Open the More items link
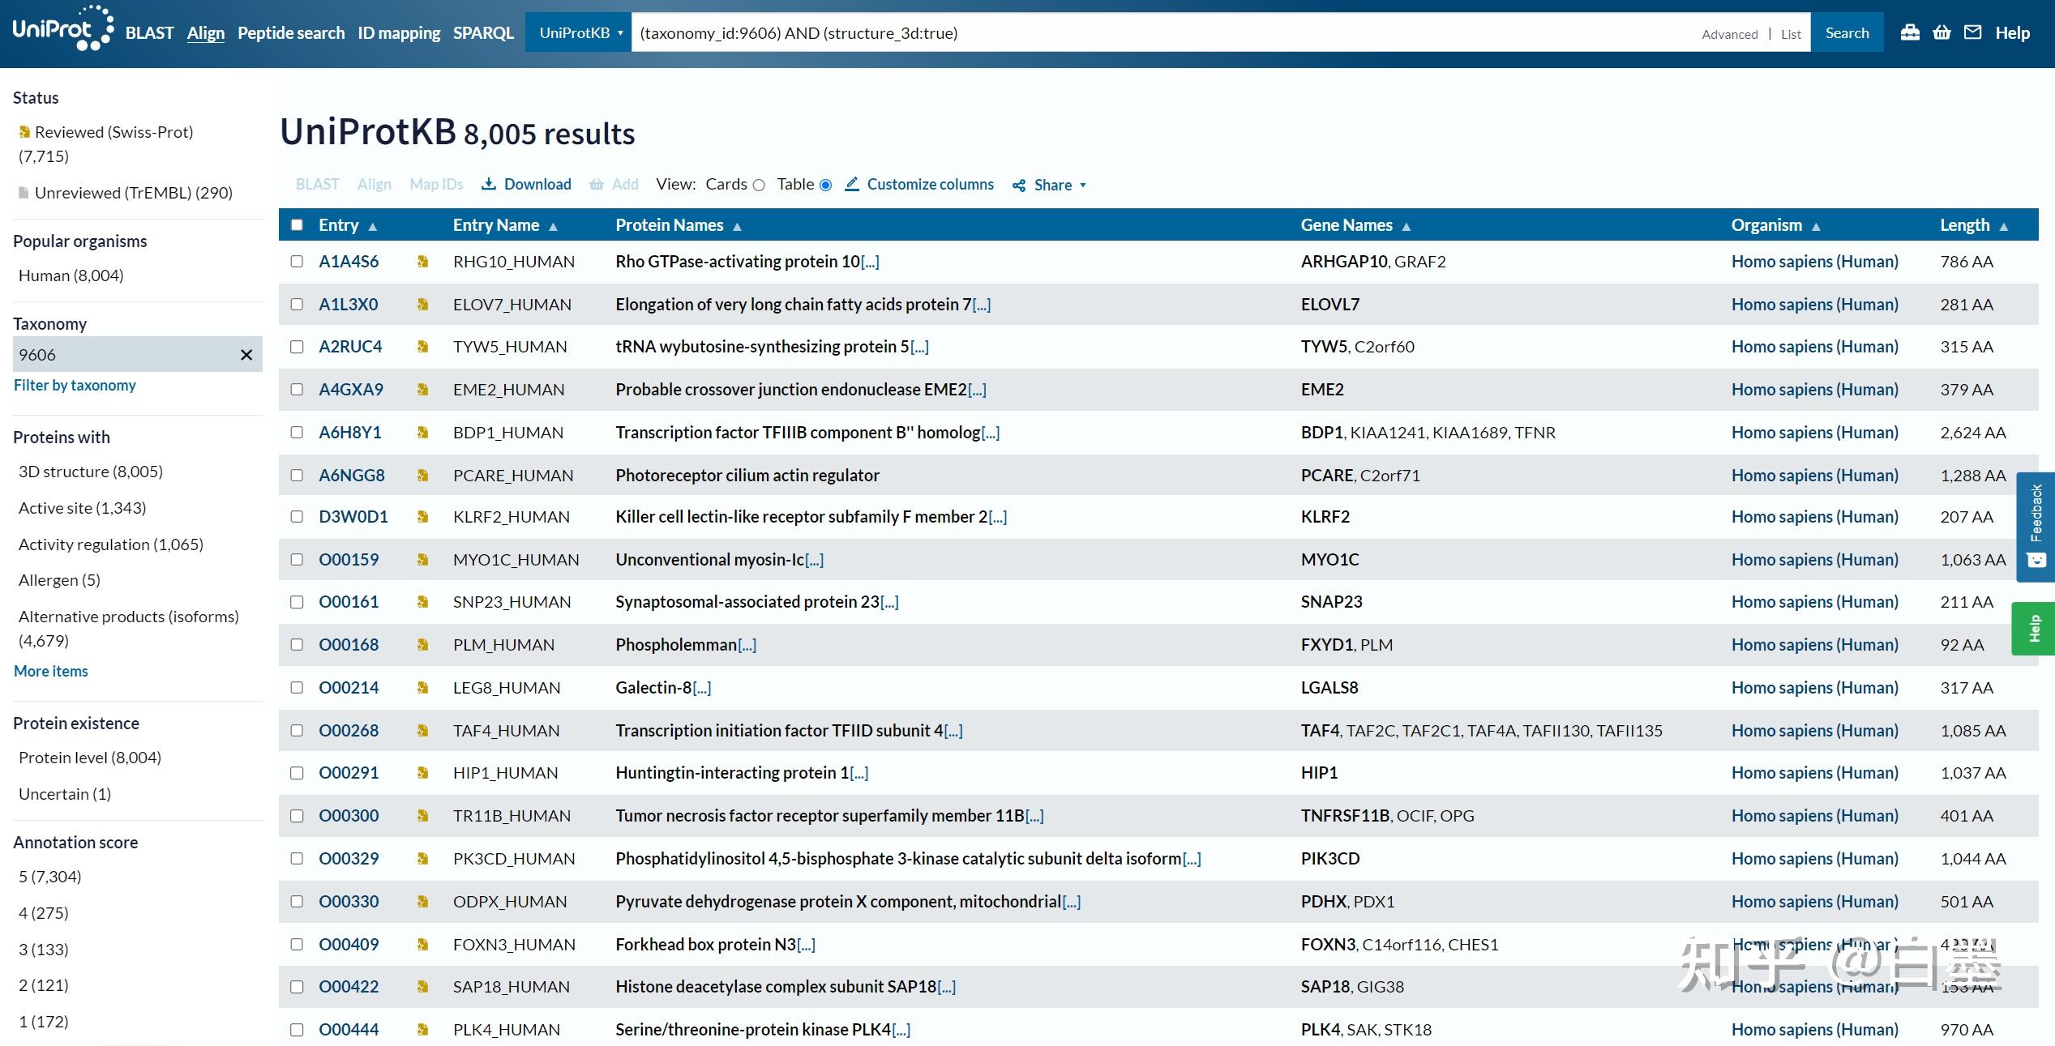The height and width of the screenshot is (1046, 2055). pyautogui.click(x=50, y=671)
